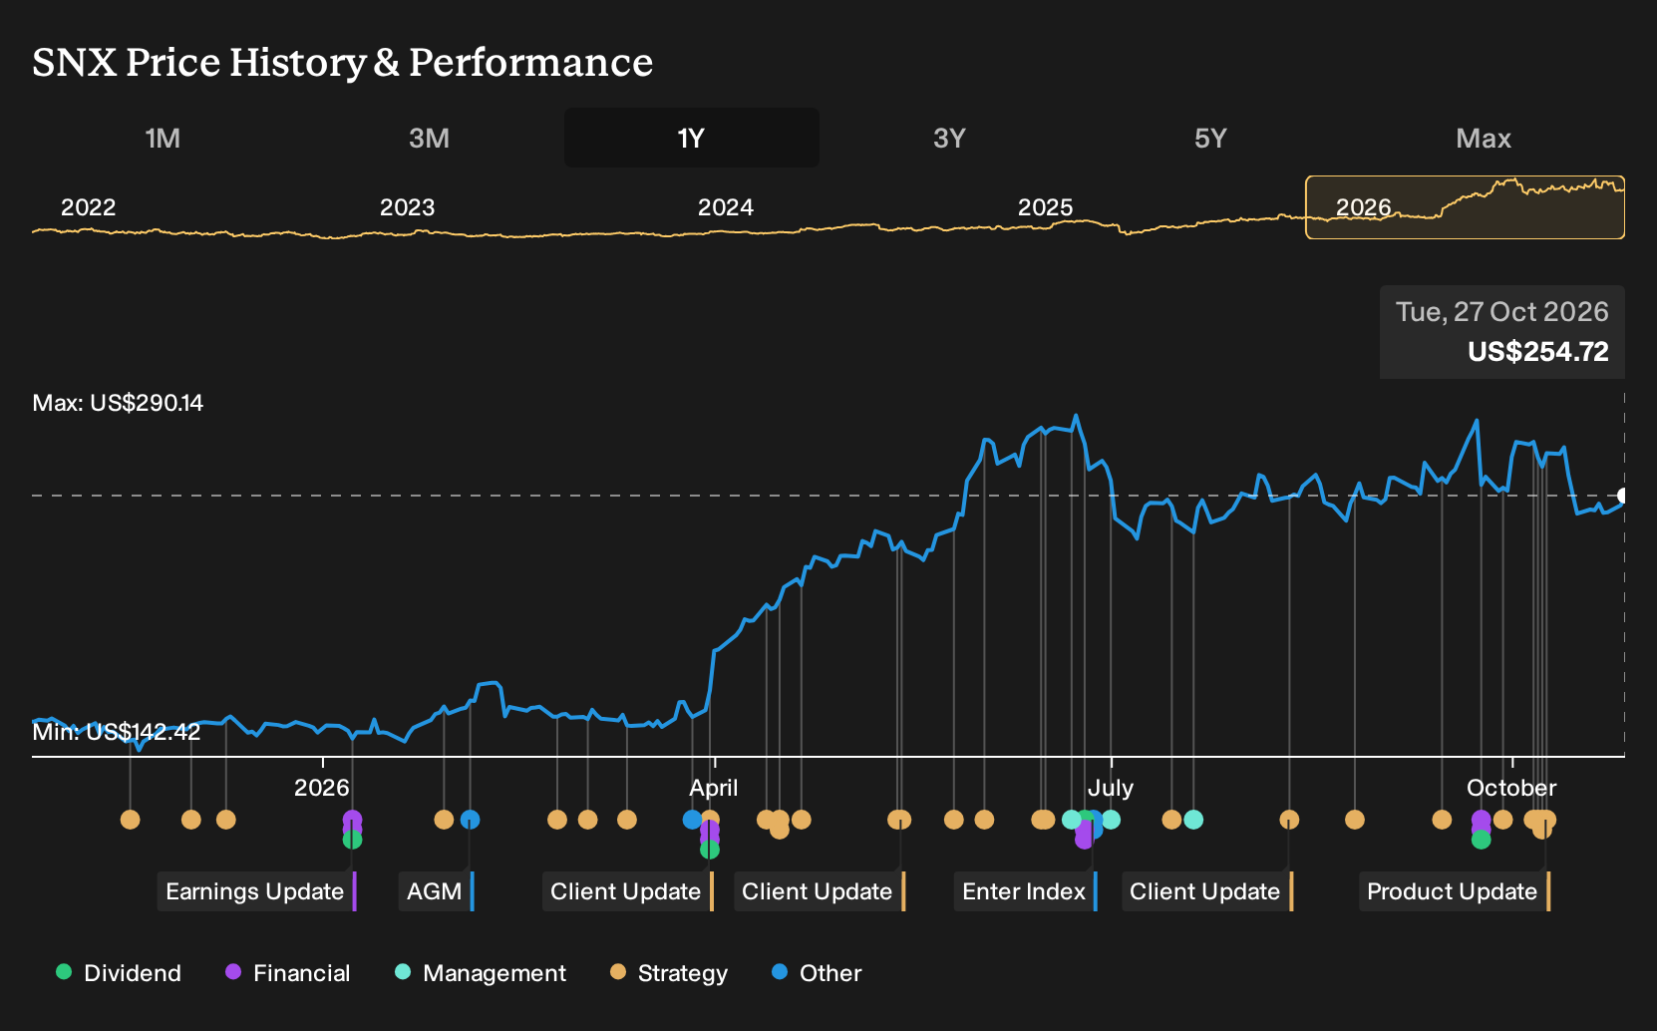Screen dimensions: 1657x1031
Task: Click the 2022 year in the overview chart
Action: tap(89, 207)
